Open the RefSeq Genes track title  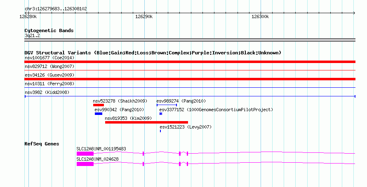42,144
